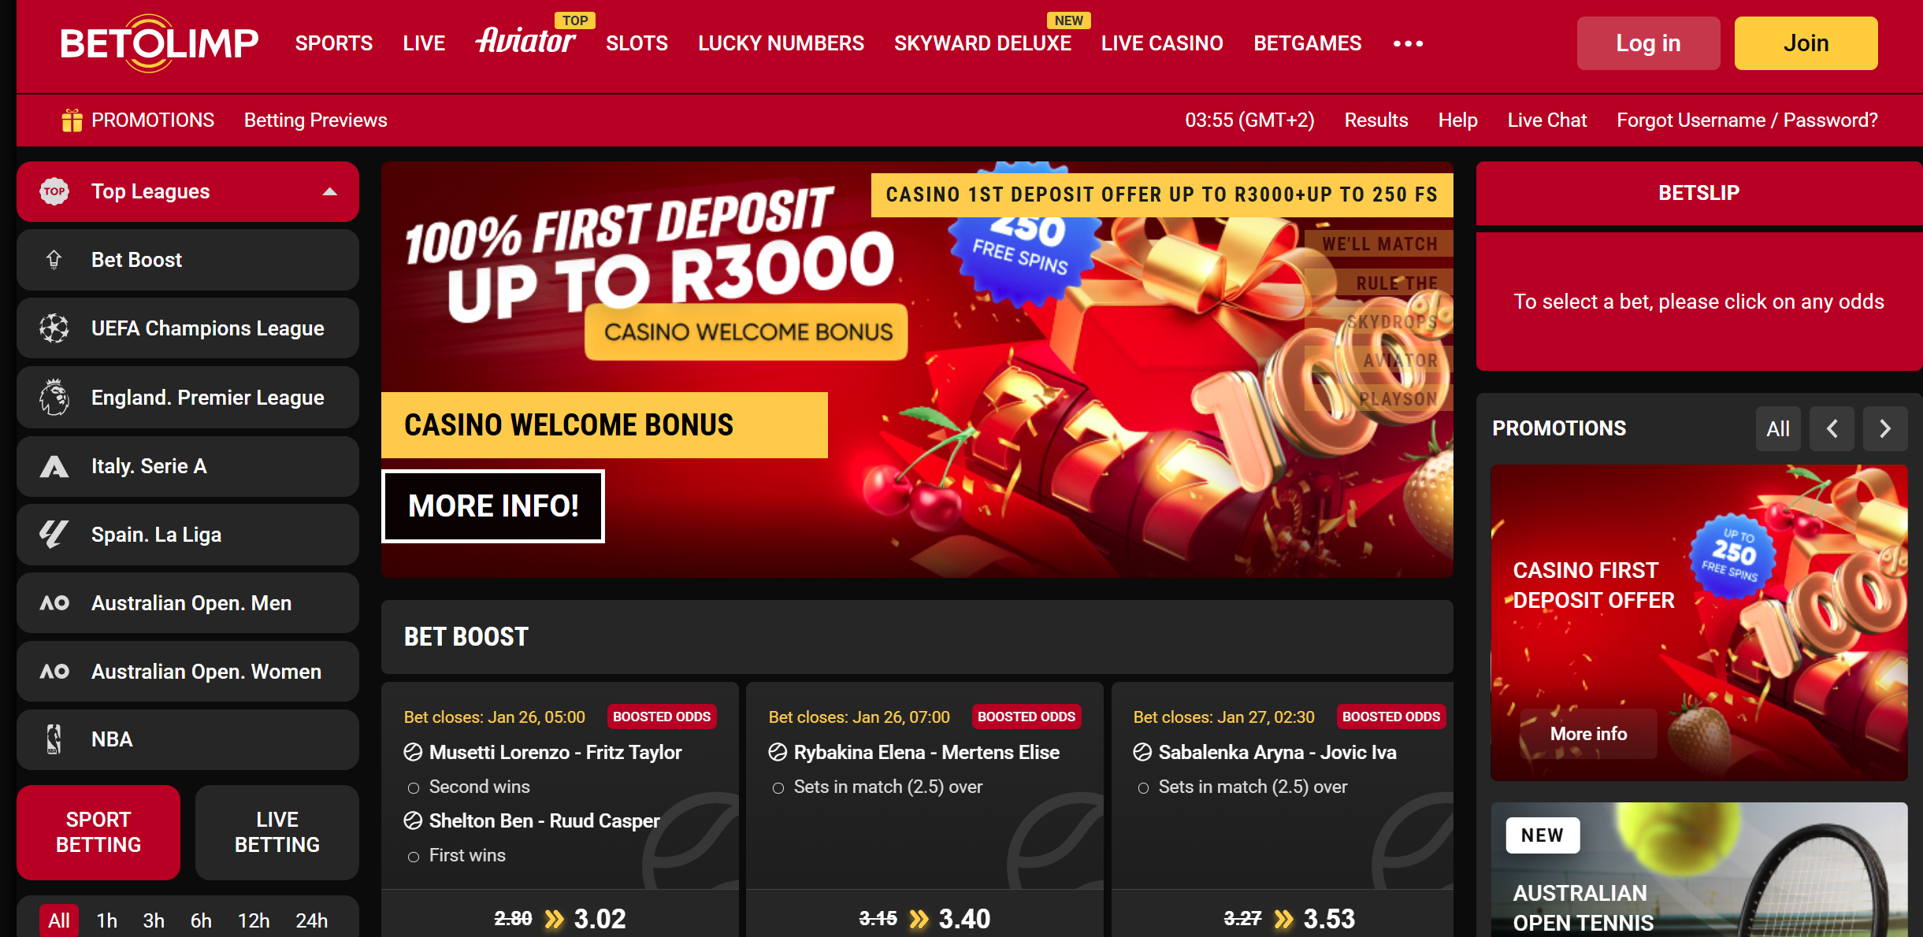Click MORE INFO! on casino banner
The image size is (1923, 937).
click(x=493, y=506)
